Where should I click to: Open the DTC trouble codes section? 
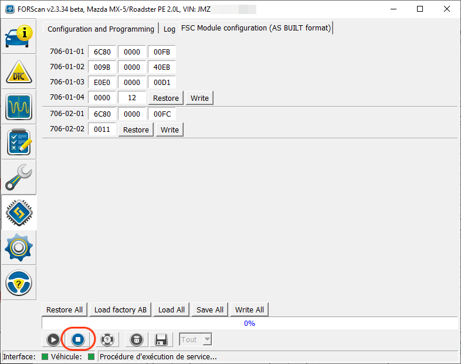pyautogui.click(x=19, y=72)
